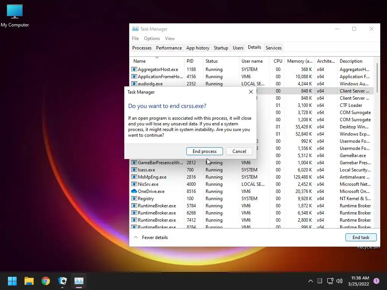The image size is (387, 290).
Task: Switch to Startup tab
Action: coord(221,48)
